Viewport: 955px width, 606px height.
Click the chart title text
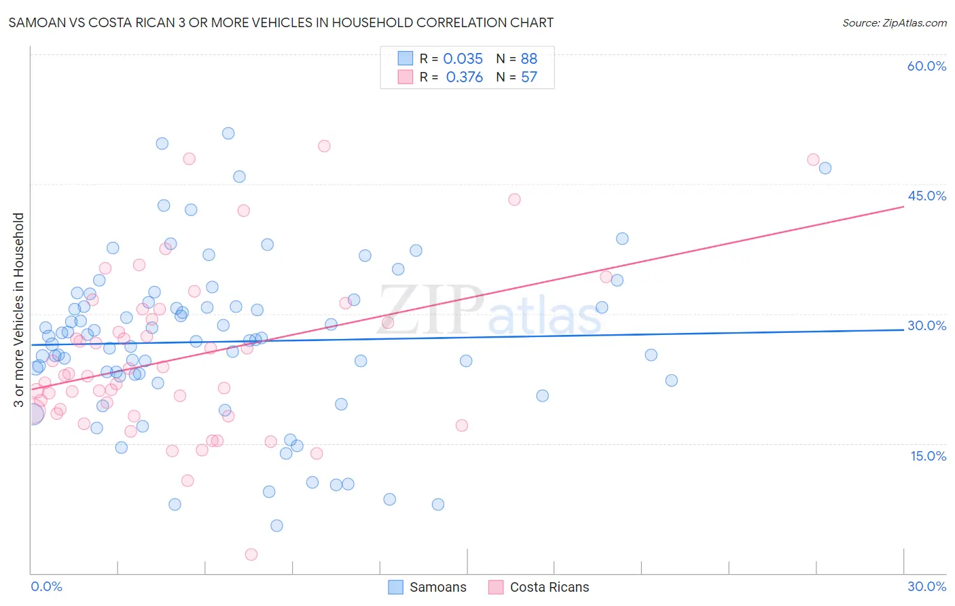coord(281,22)
